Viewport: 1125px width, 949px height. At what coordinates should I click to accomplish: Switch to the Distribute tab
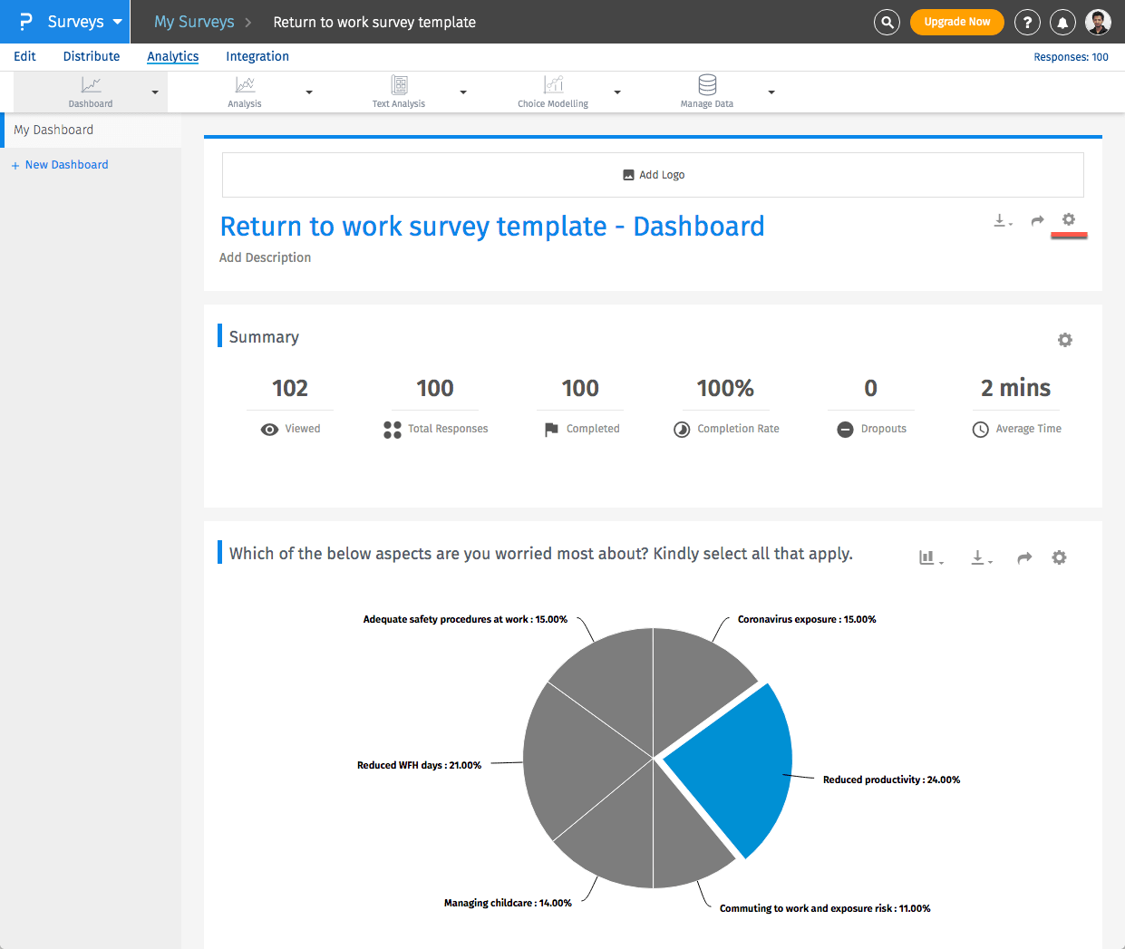(91, 56)
